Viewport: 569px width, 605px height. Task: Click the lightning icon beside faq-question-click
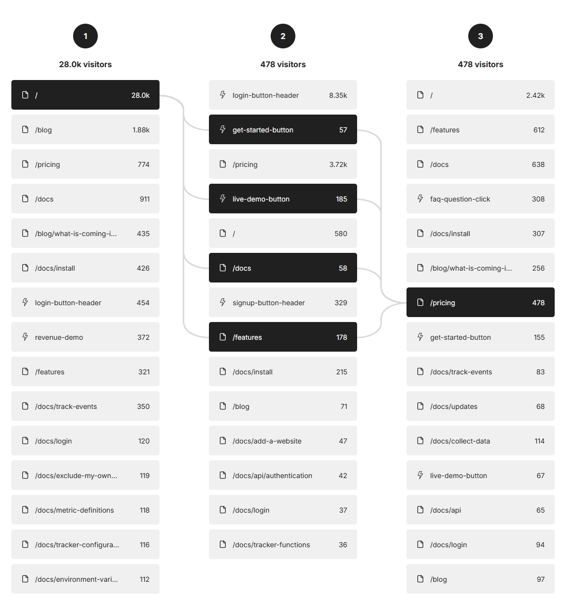click(x=420, y=199)
